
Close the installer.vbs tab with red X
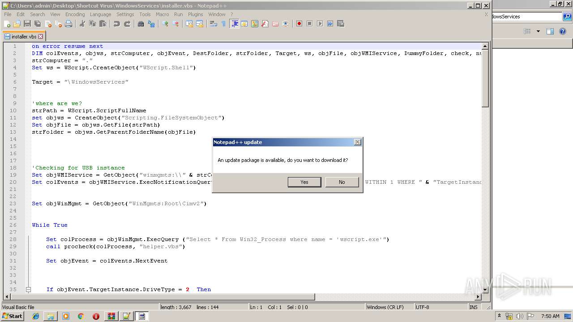(x=41, y=37)
